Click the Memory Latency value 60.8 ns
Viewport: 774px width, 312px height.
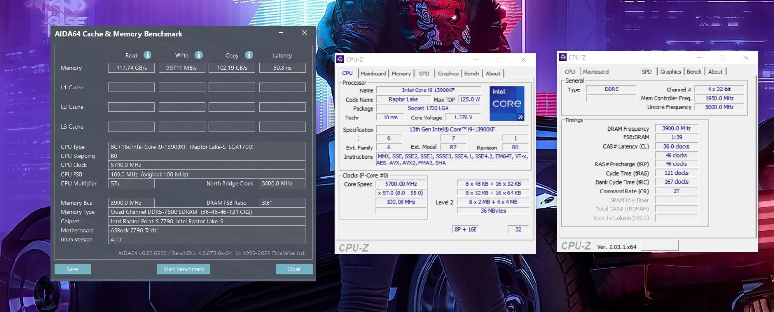pos(283,68)
